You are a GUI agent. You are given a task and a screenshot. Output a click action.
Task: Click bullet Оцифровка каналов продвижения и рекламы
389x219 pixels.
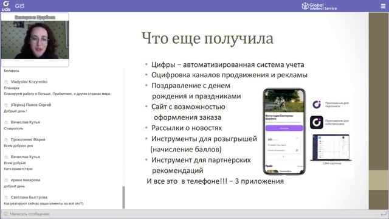229,75
